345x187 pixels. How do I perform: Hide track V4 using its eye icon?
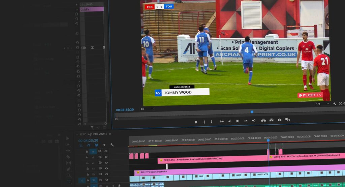click(x=106, y=163)
